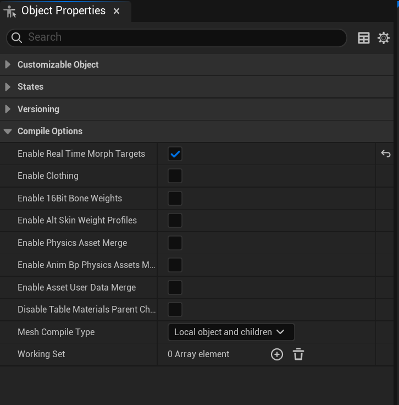
Task: Click the property matrix table view icon
Action: click(364, 38)
